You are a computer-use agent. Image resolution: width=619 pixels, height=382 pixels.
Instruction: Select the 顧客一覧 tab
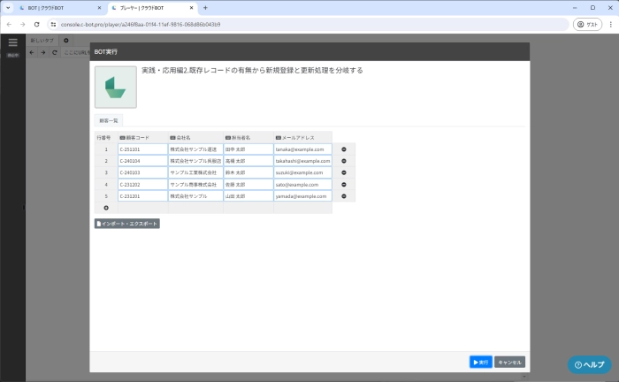coord(109,120)
